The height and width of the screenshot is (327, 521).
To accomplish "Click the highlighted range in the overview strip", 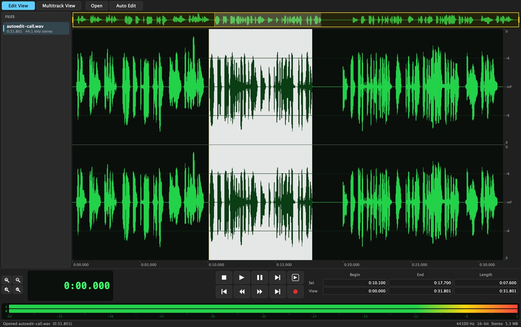I will click(x=268, y=20).
